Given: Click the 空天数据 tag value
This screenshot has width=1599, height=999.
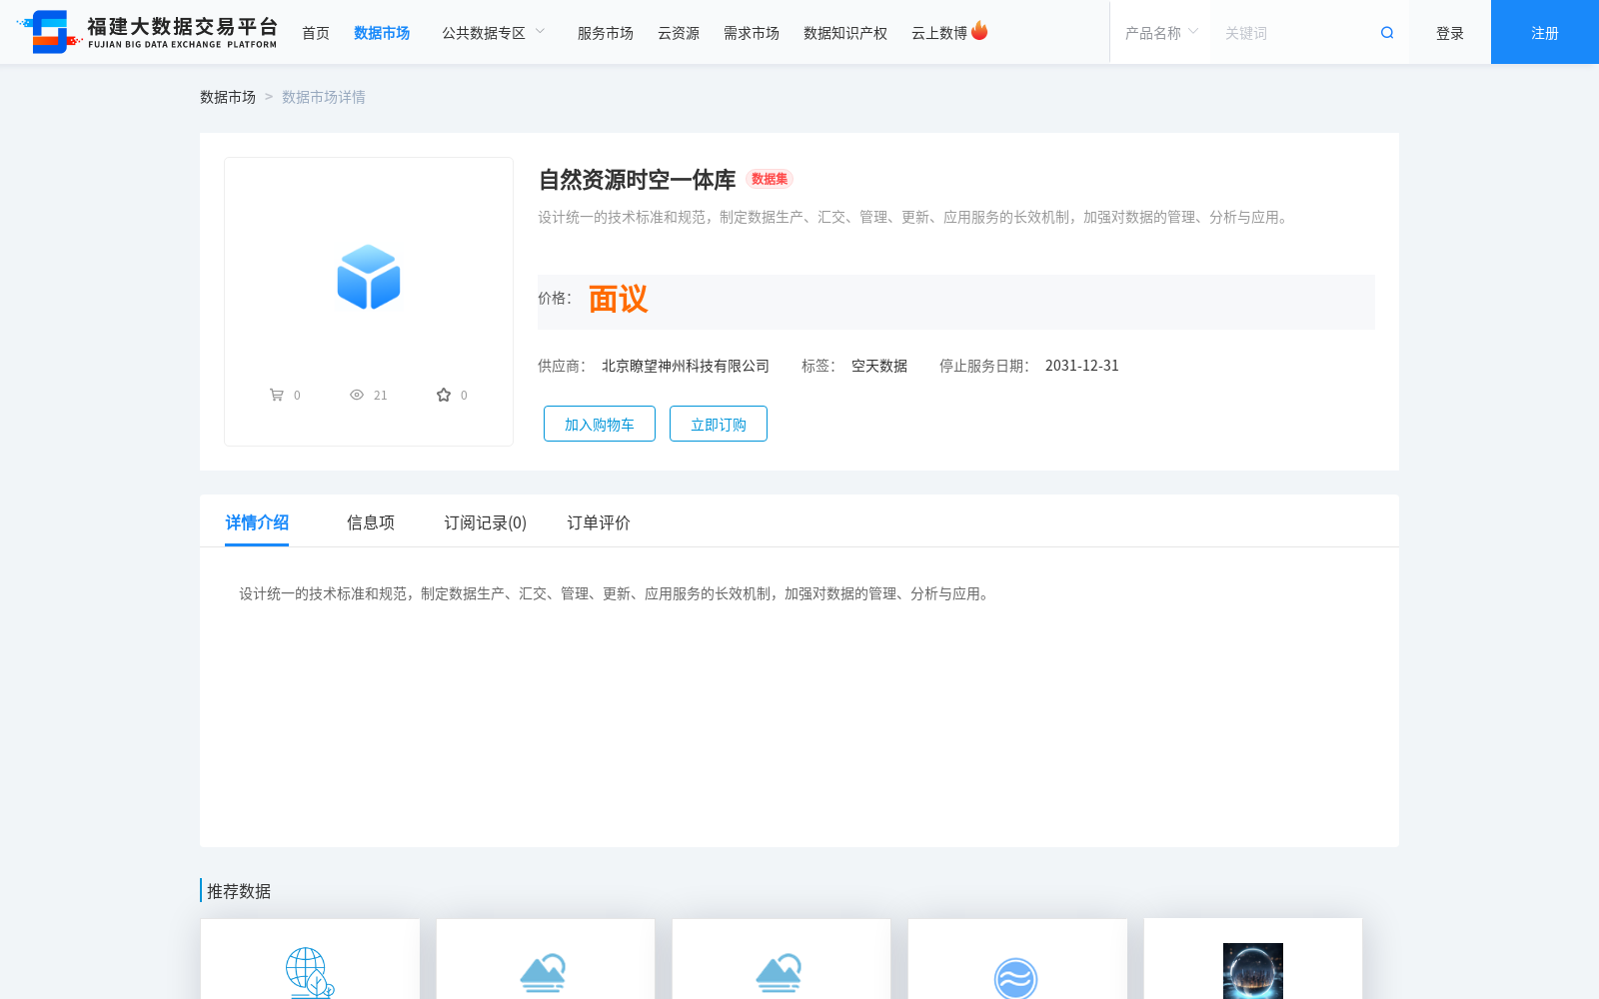Looking at the screenshot, I should (879, 366).
